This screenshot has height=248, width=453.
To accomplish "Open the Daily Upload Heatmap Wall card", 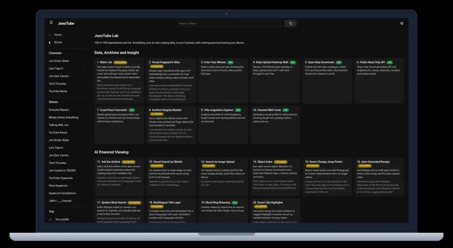I will pos(275,81).
